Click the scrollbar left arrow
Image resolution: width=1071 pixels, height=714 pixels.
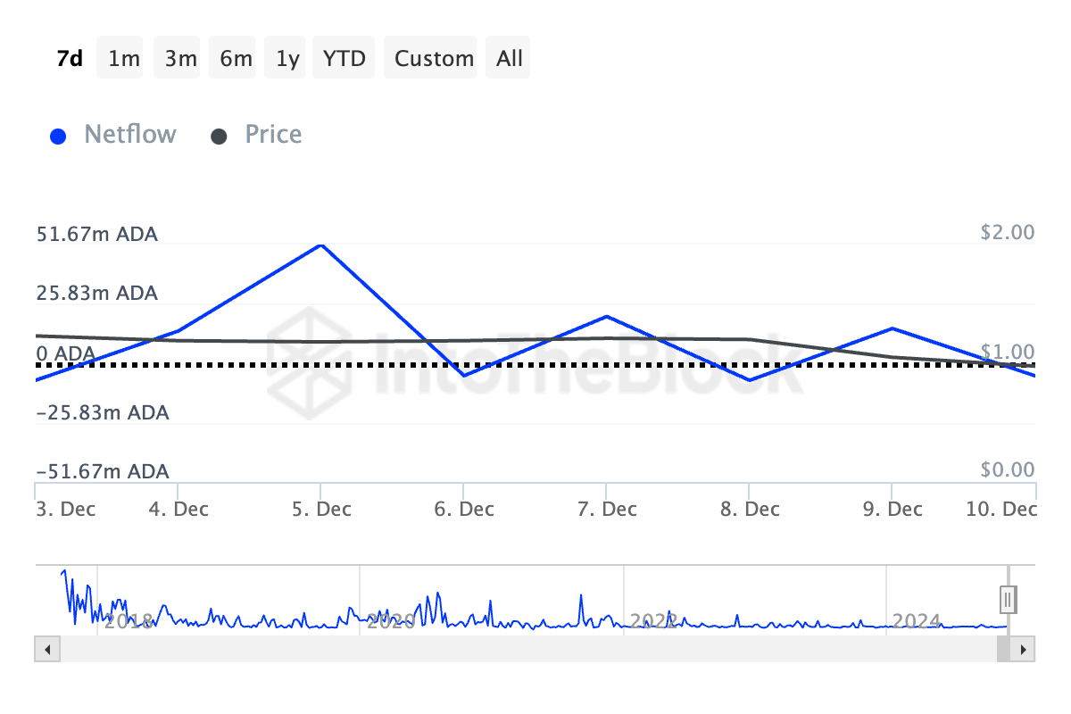pyautogui.click(x=48, y=649)
